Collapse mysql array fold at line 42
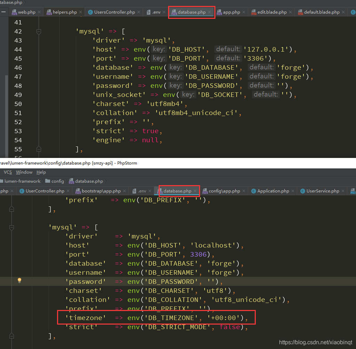The height and width of the screenshot is (349, 356). coord(39,31)
